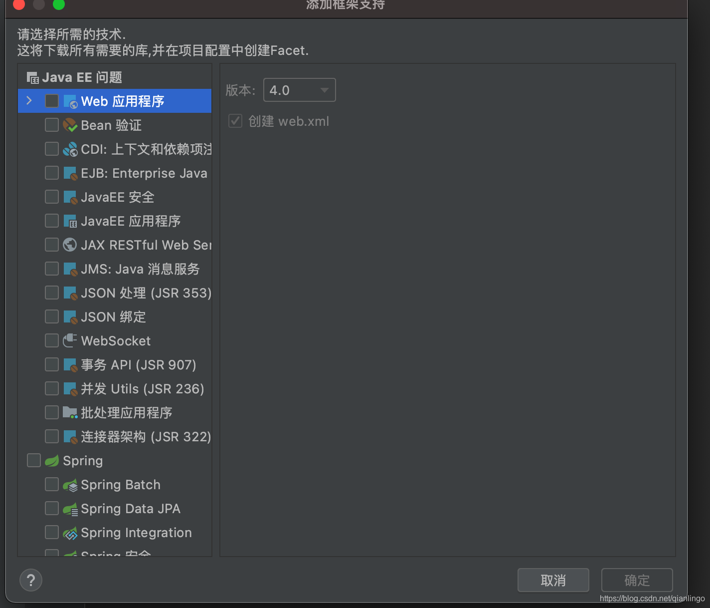Click the WebSocket plug icon
Image resolution: width=710 pixels, height=608 pixels.
click(70, 341)
